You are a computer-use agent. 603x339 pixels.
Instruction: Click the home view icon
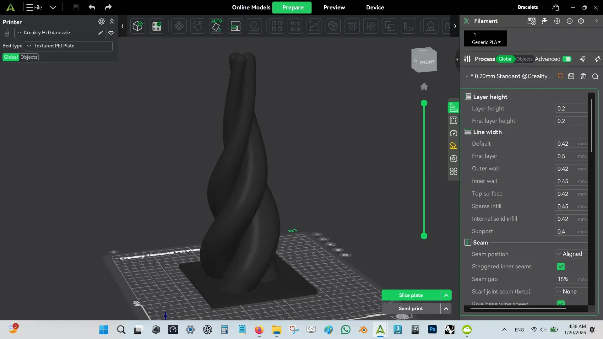click(424, 87)
